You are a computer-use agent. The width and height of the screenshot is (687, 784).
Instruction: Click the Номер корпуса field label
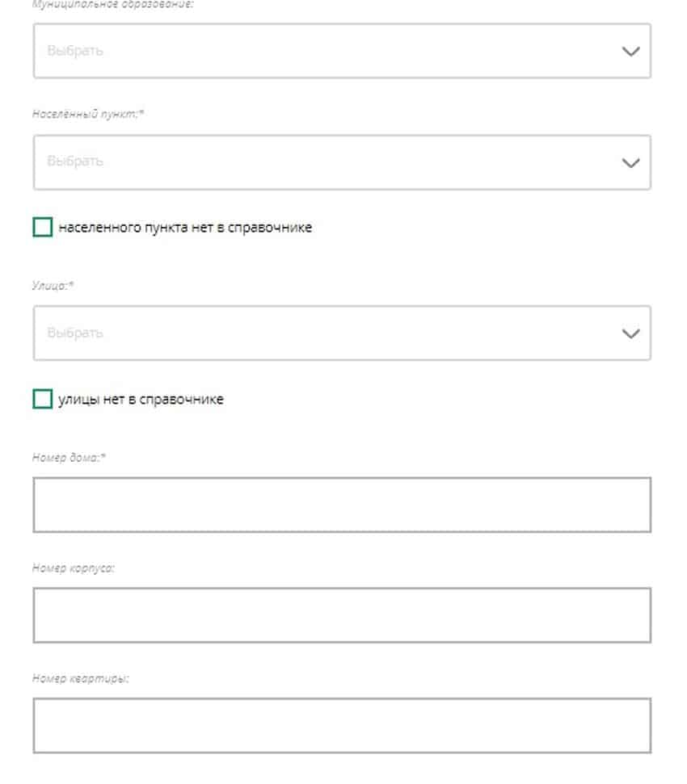(x=74, y=568)
